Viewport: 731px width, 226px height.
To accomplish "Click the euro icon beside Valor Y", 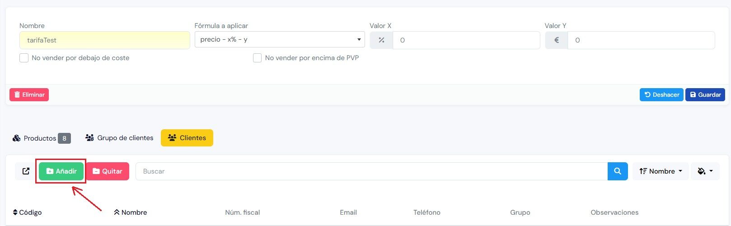I will click(556, 40).
